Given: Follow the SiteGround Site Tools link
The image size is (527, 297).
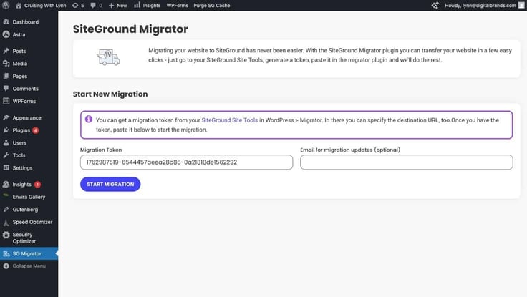Looking at the screenshot, I should 230,120.
